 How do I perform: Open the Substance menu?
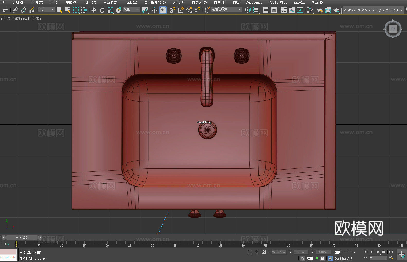click(x=254, y=2)
